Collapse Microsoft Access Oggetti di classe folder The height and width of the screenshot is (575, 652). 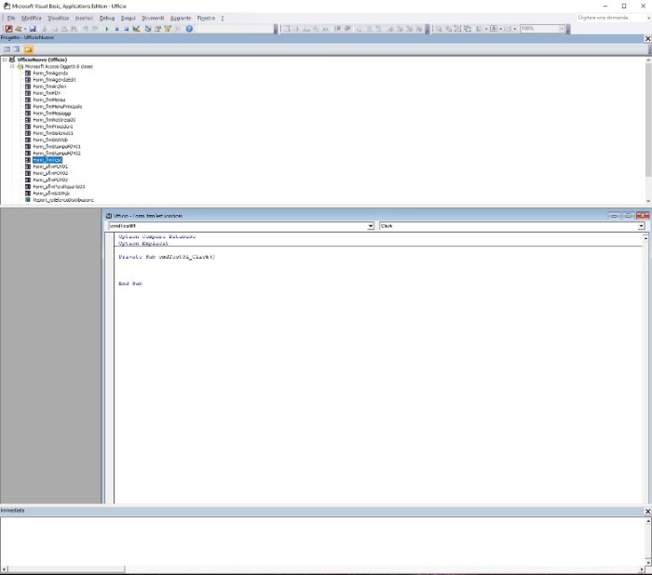(x=12, y=66)
